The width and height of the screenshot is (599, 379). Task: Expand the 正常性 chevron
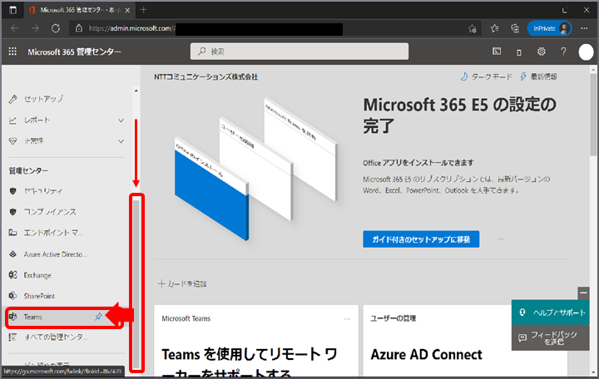point(121,141)
